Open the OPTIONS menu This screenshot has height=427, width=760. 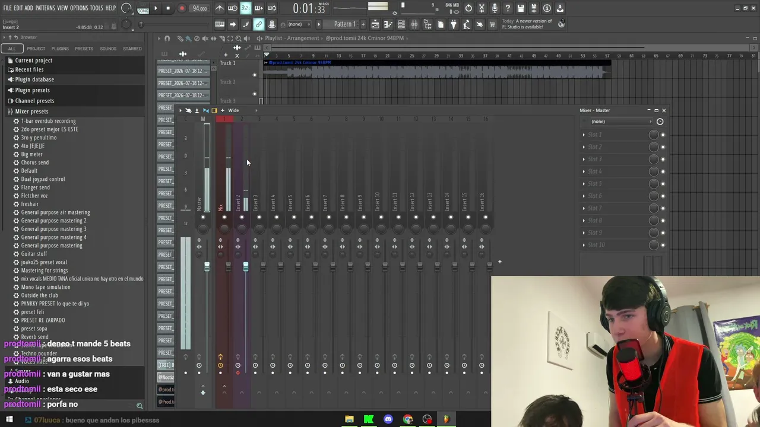[x=79, y=8]
